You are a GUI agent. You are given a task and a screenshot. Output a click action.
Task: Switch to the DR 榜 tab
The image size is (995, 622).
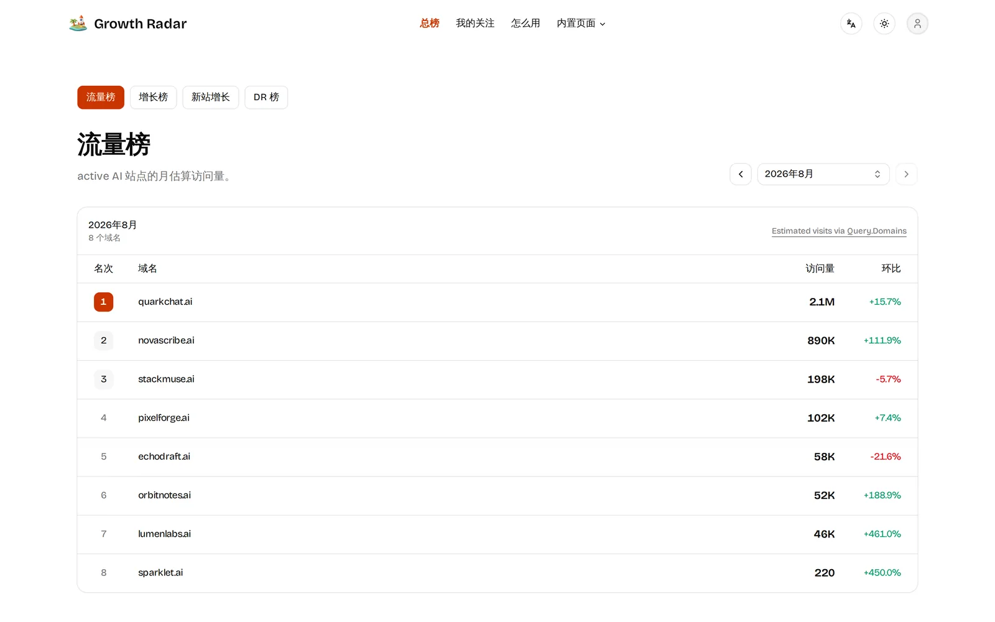tap(266, 97)
